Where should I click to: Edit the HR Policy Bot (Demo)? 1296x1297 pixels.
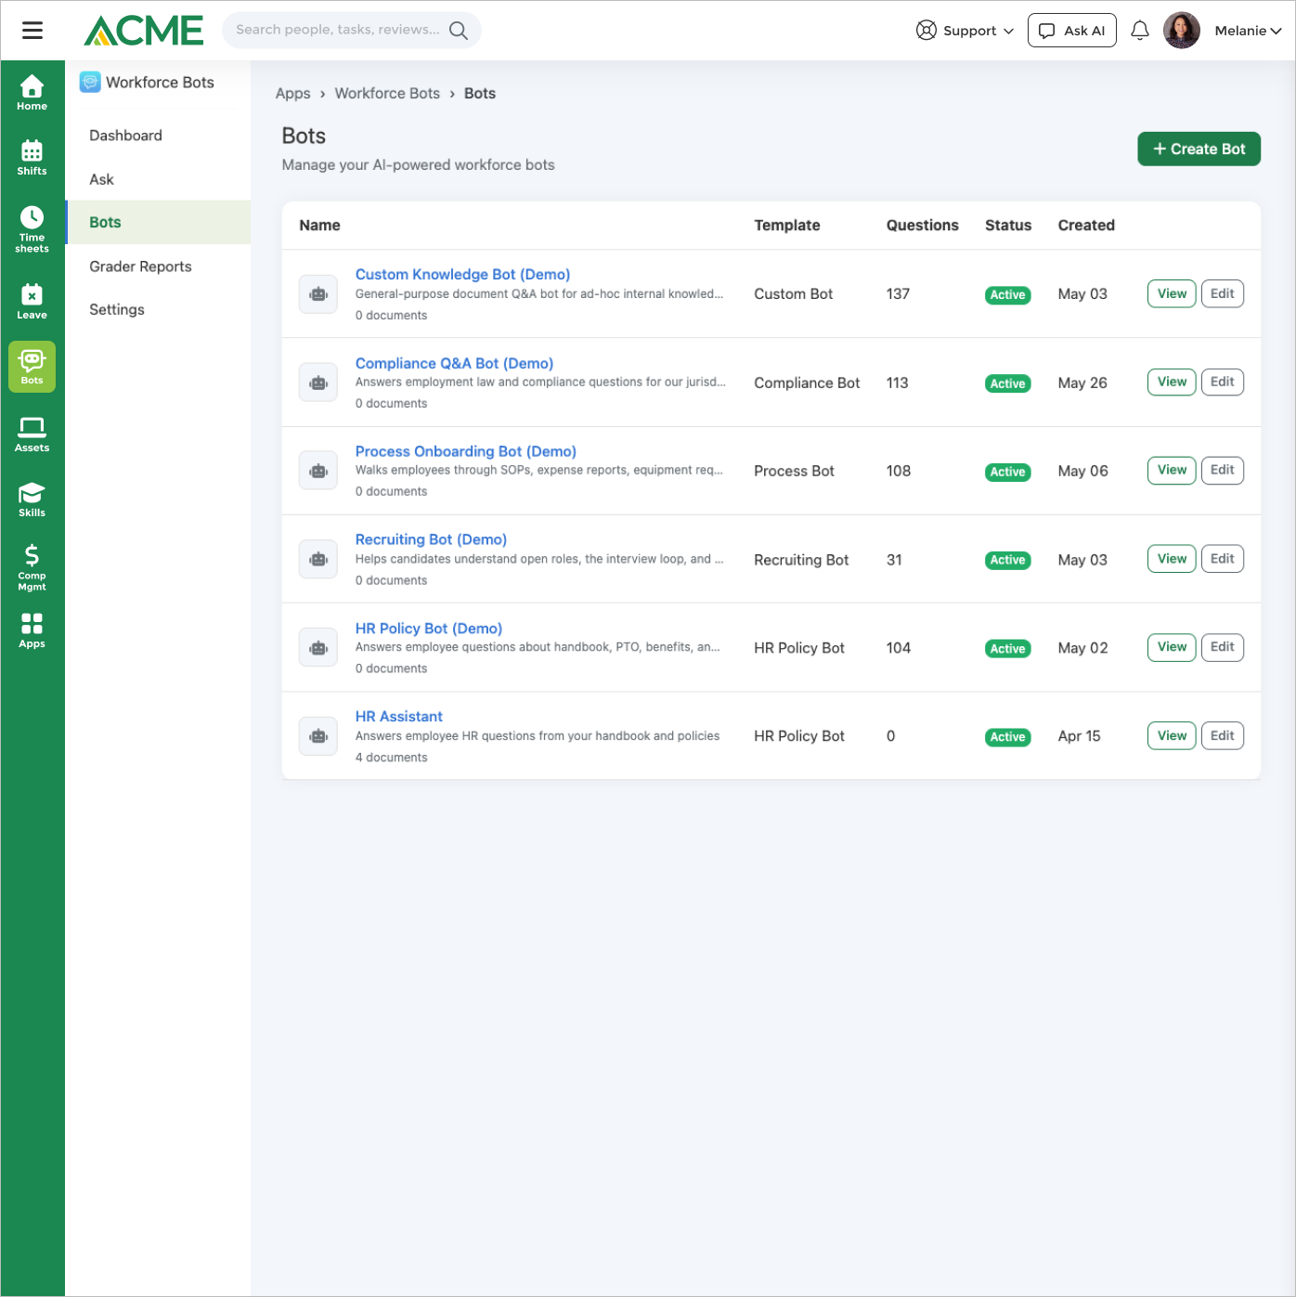(x=1222, y=647)
